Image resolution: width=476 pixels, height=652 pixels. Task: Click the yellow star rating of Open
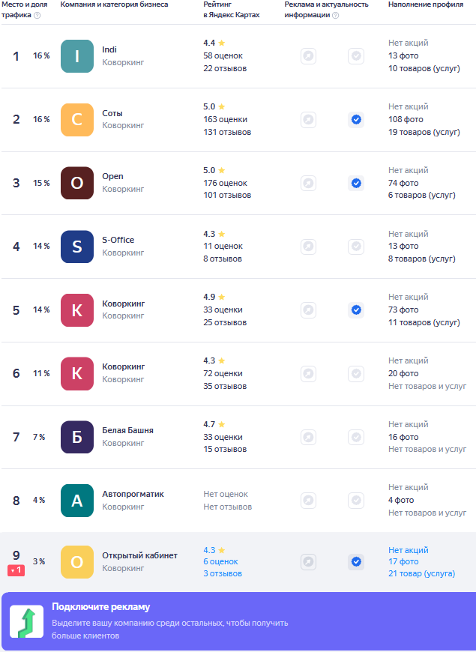221,170
